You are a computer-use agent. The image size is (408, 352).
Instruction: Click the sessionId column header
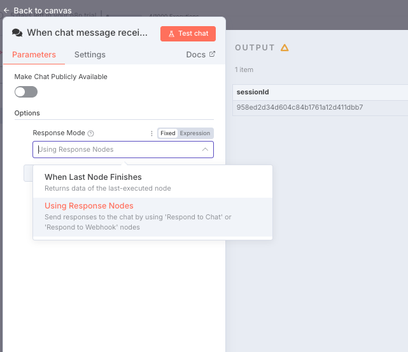coord(253,92)
